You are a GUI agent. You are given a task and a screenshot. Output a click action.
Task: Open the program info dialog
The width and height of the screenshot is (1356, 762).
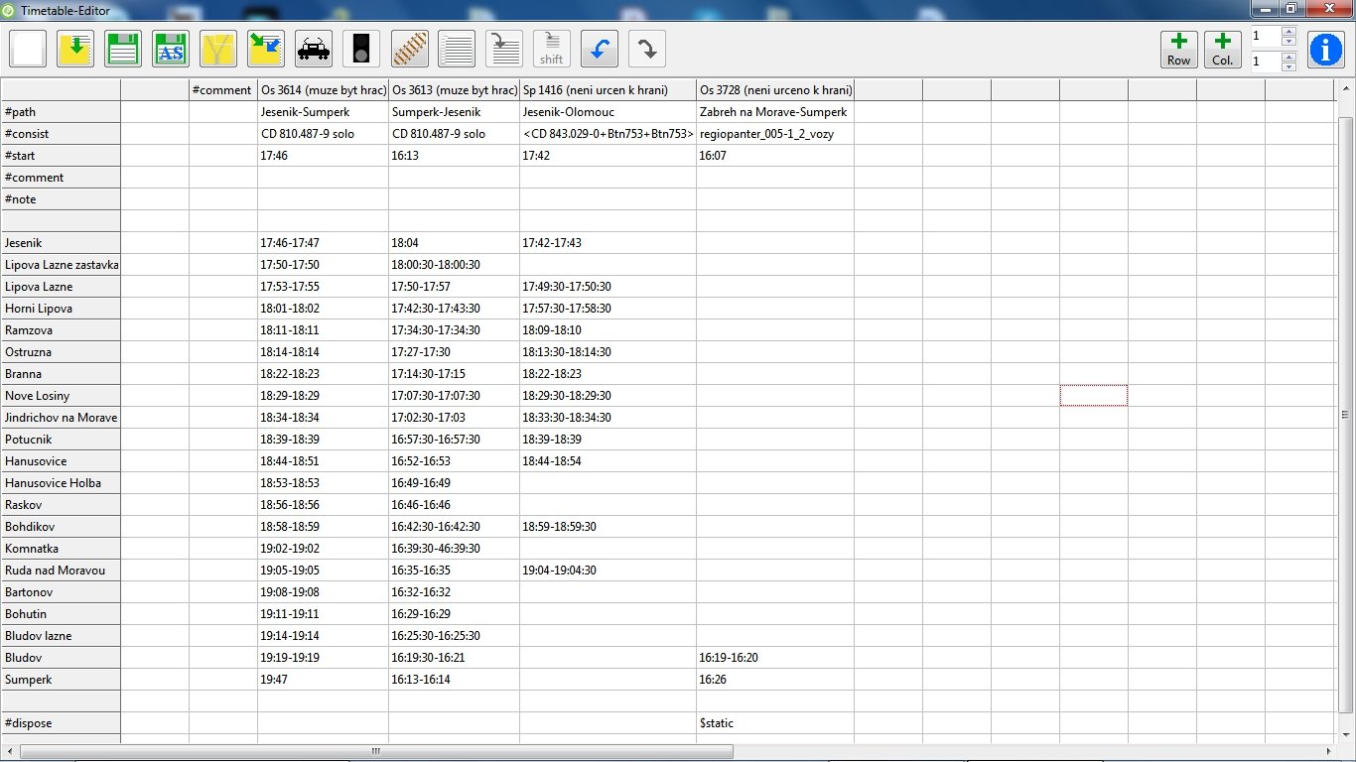tap(1326, 48)
